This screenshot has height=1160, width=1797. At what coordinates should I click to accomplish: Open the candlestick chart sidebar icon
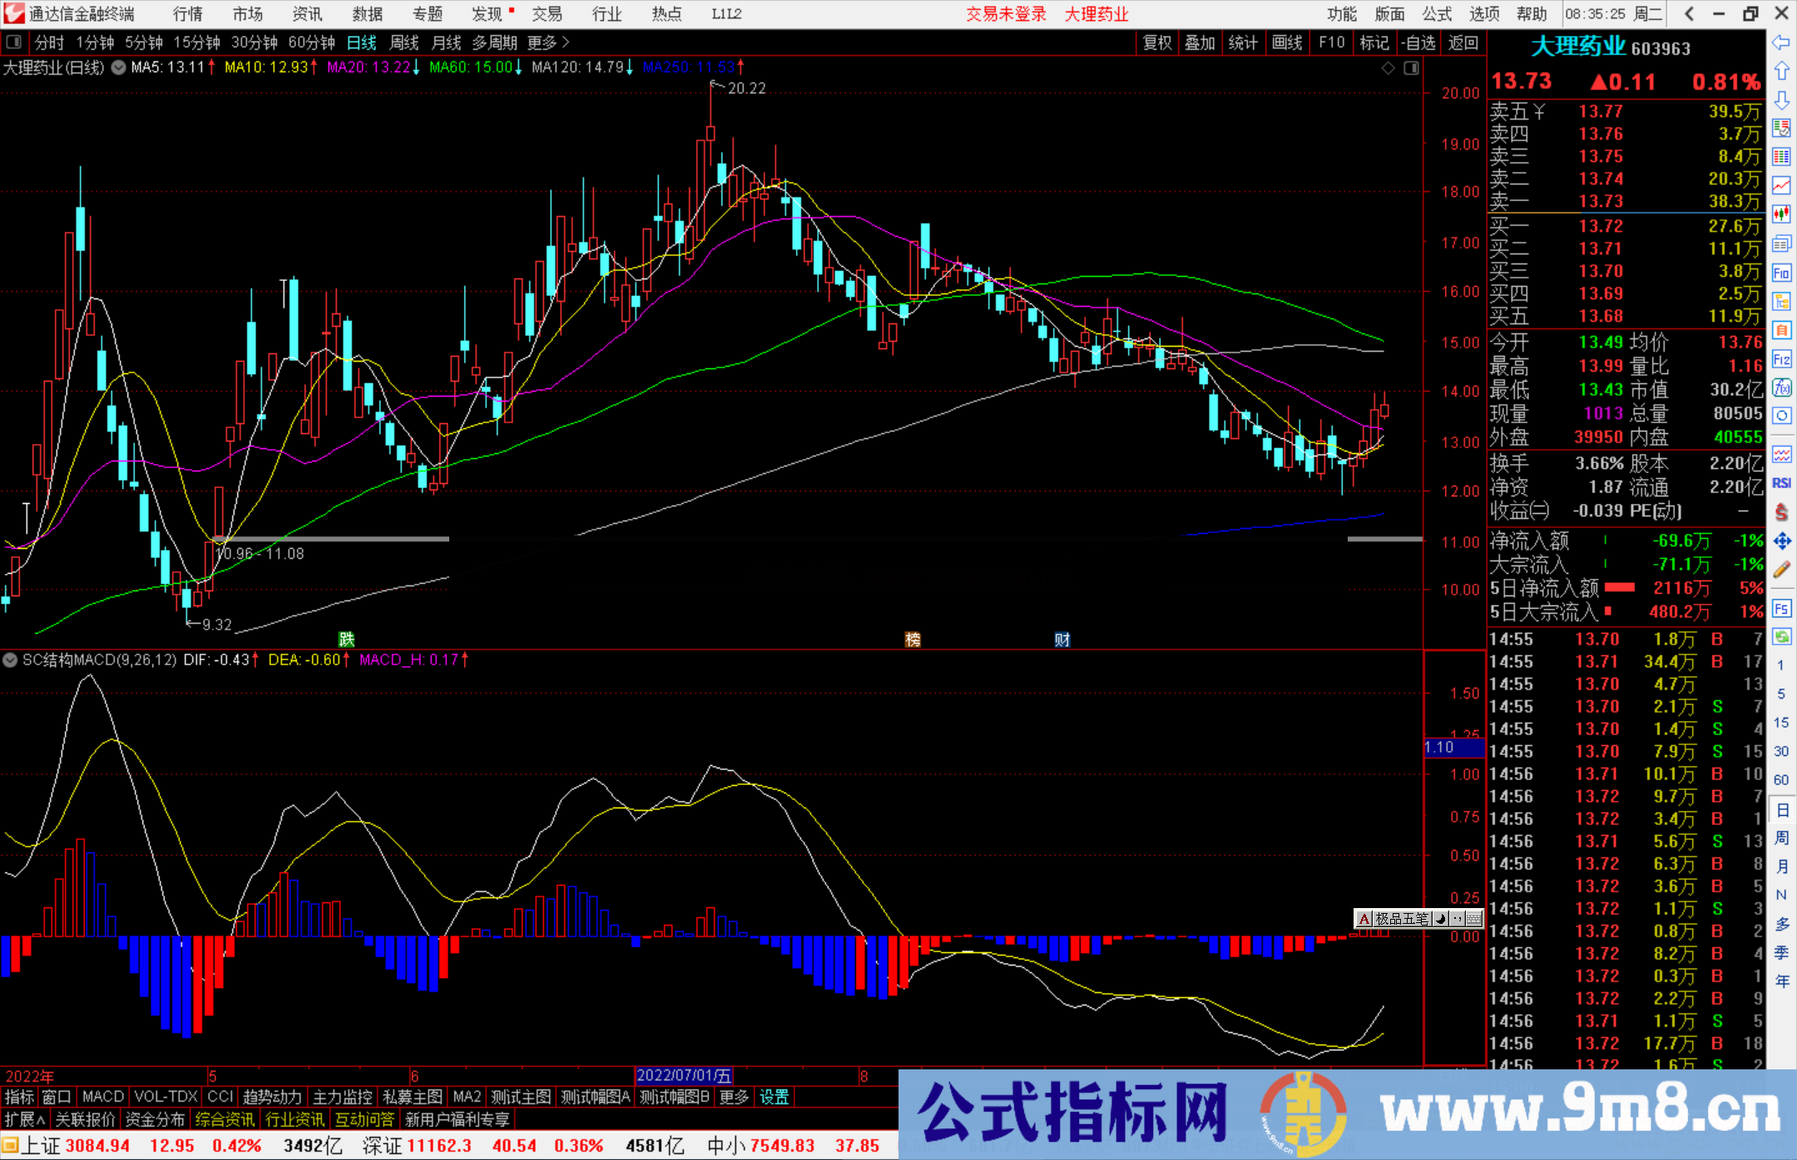[1781, 215]
